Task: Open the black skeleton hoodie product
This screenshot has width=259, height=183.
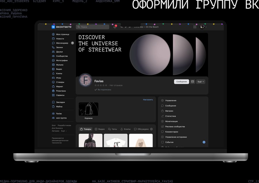Action: 91,140
